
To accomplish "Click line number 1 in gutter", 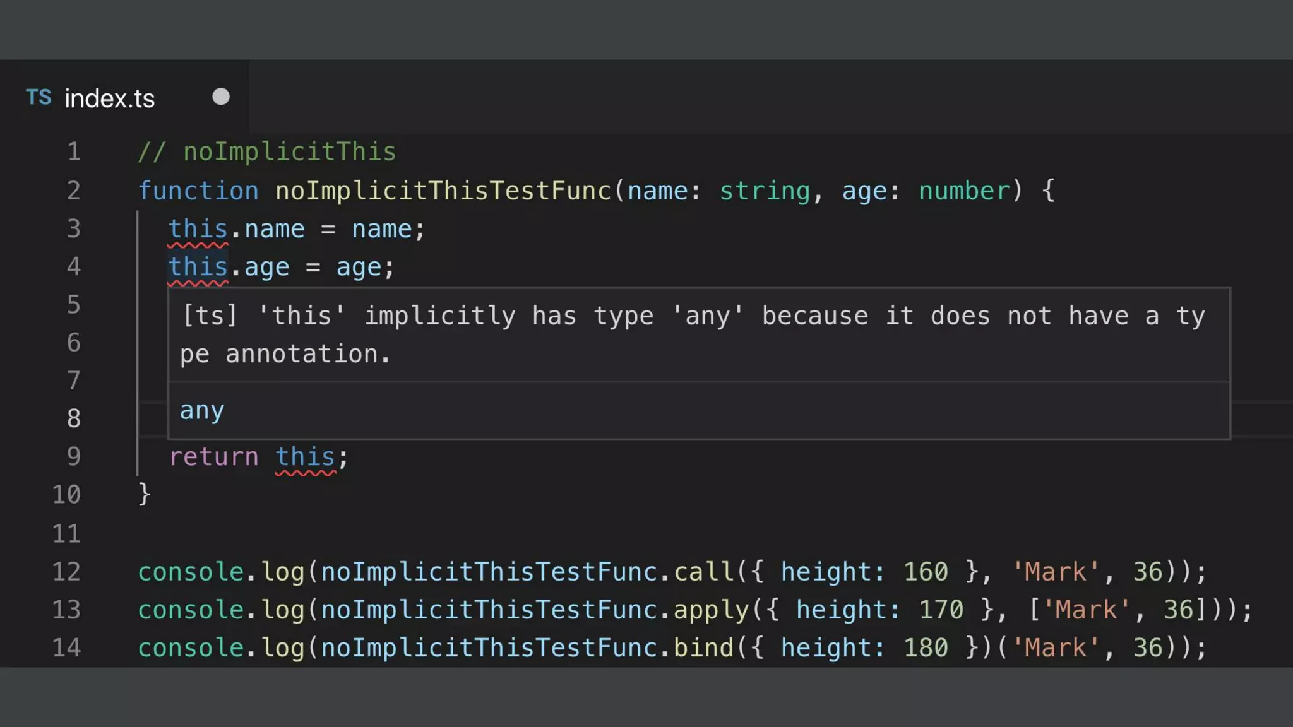I will point(74,152).
